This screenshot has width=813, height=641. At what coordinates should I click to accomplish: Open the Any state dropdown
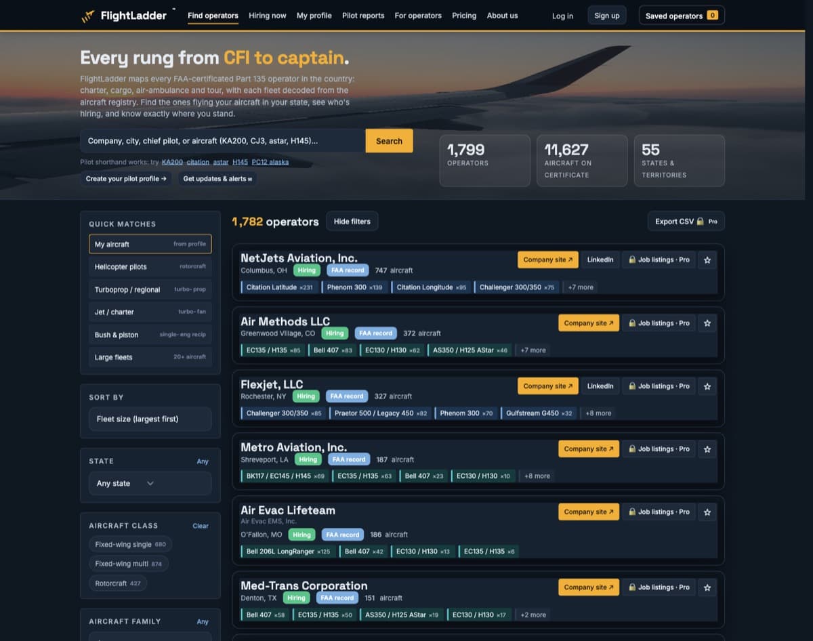150,484
